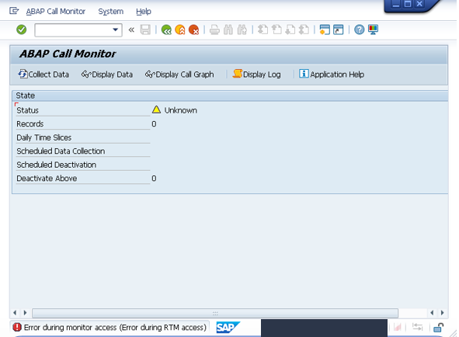Click the Display Log button
The image size is (459, 337).
257,75
